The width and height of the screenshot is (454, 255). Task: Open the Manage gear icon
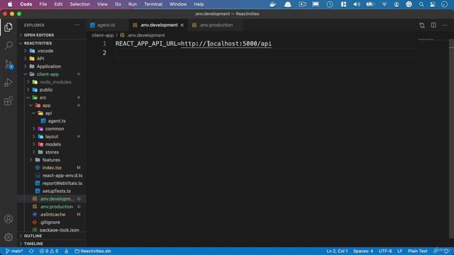[x=9, y=237]
